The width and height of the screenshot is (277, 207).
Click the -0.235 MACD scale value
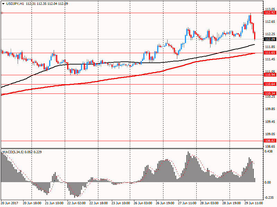269,198
